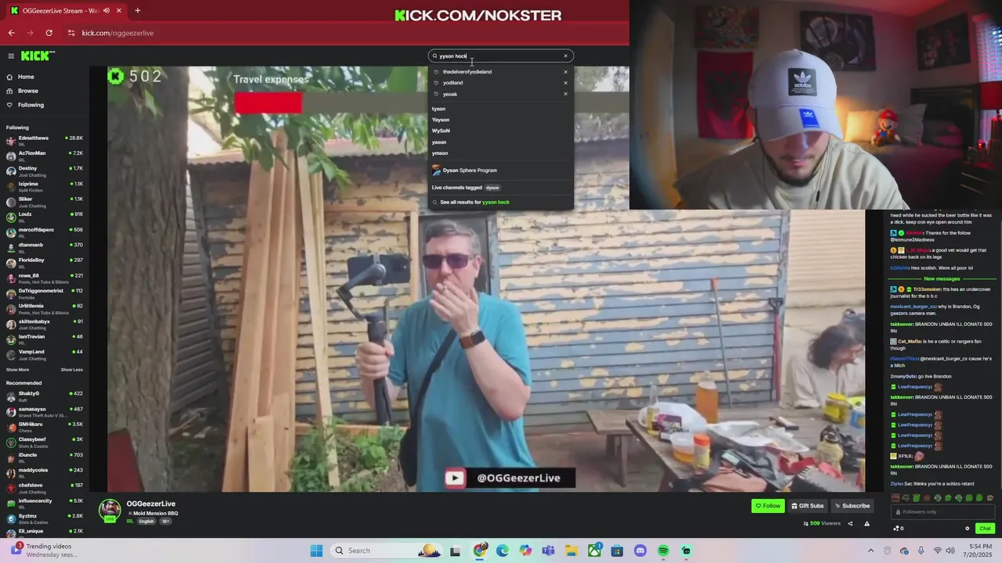Jump to New messages in chat
This screenshot has height=563, width=1002.
click(942, 279)
